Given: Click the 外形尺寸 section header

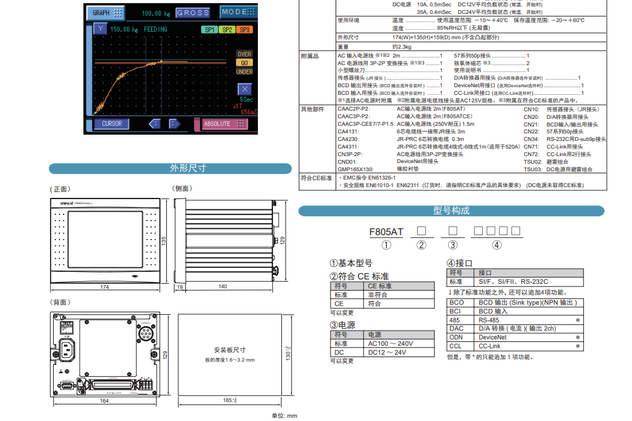Looking at the screenshot, I should (x=170, y=168).
